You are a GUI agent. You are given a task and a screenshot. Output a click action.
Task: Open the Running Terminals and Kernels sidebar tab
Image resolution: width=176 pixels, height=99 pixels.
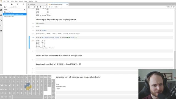click(x=1, y=10)
